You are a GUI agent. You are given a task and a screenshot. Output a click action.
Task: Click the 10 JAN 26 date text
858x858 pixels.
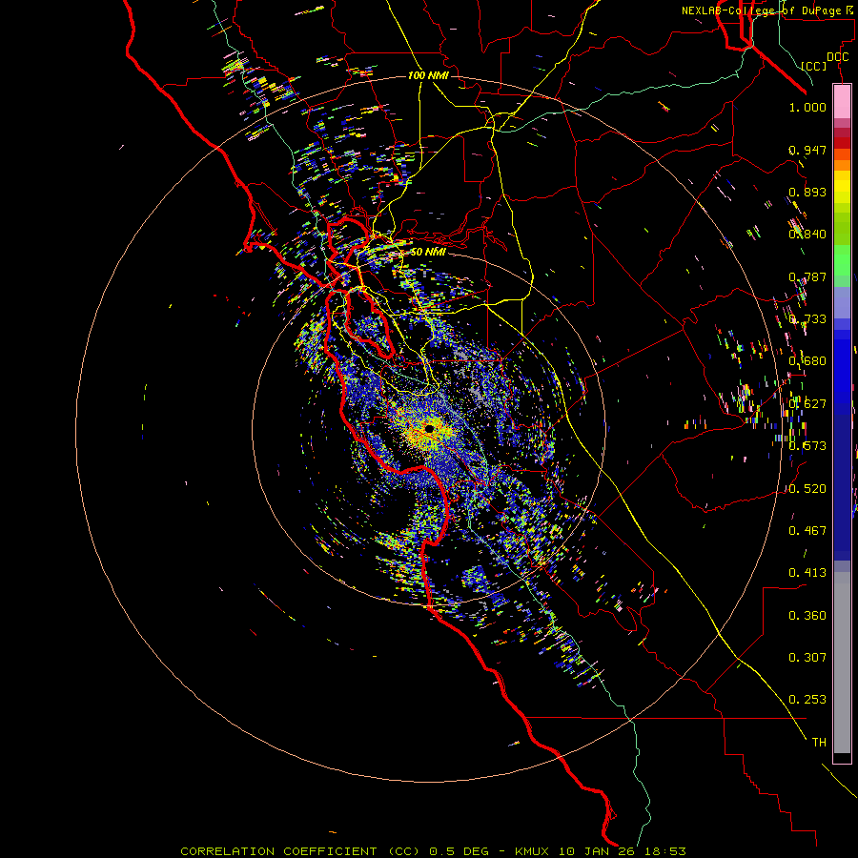pos(595,851)
